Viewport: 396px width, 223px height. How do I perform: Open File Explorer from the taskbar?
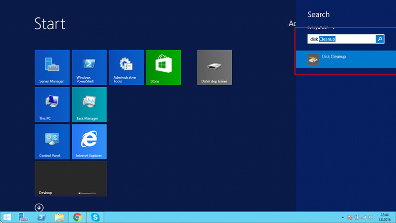click(x=59, y=217)
